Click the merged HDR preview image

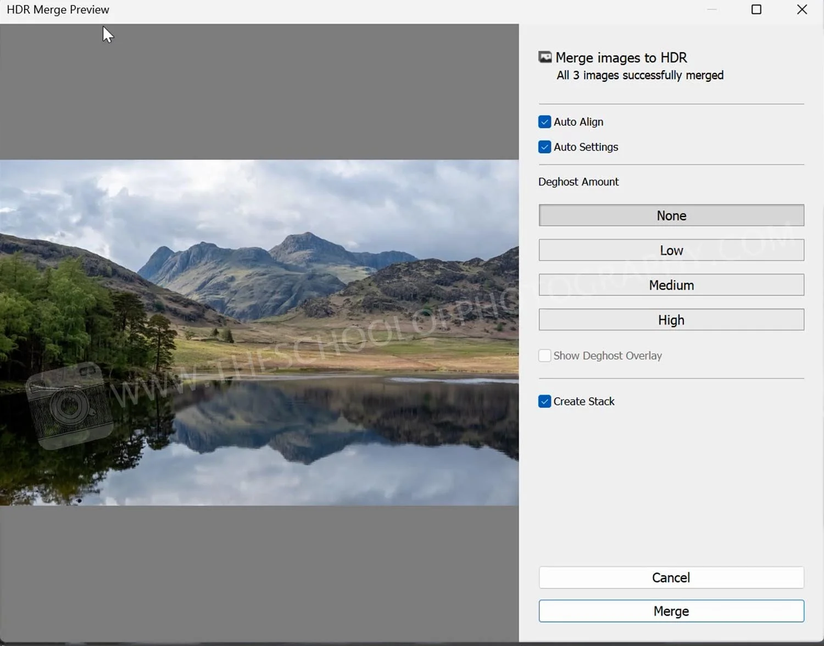258,330
